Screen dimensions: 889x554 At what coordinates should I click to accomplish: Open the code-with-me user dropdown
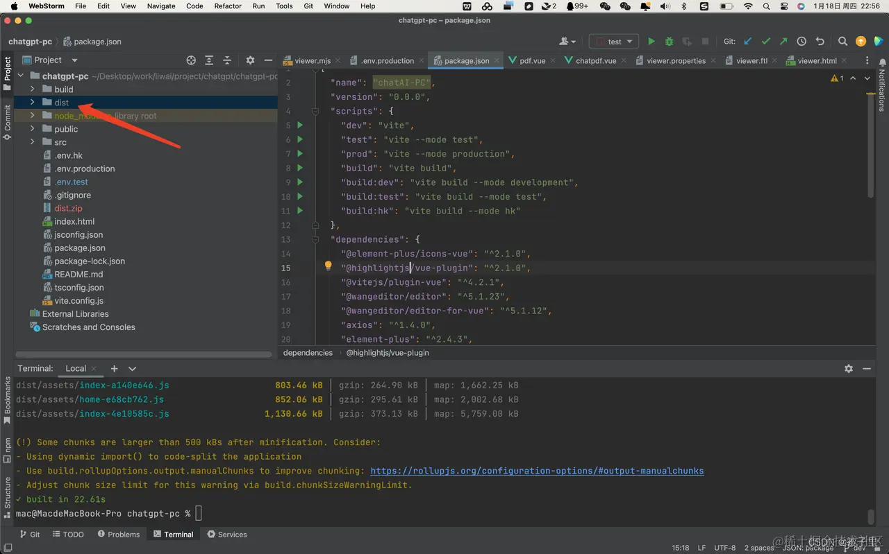(x=567, y=42)
